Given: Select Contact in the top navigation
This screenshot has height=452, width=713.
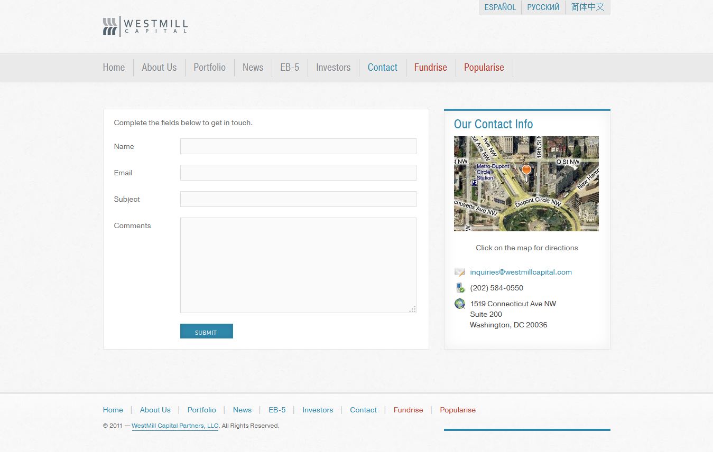Looking at the screenshot, I should click(383, 68).
